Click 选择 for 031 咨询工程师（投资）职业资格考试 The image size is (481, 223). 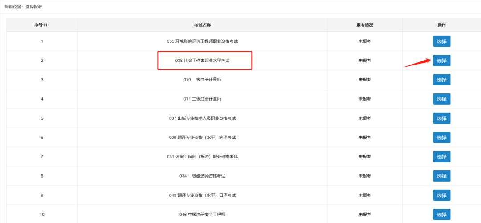[442, 157]
